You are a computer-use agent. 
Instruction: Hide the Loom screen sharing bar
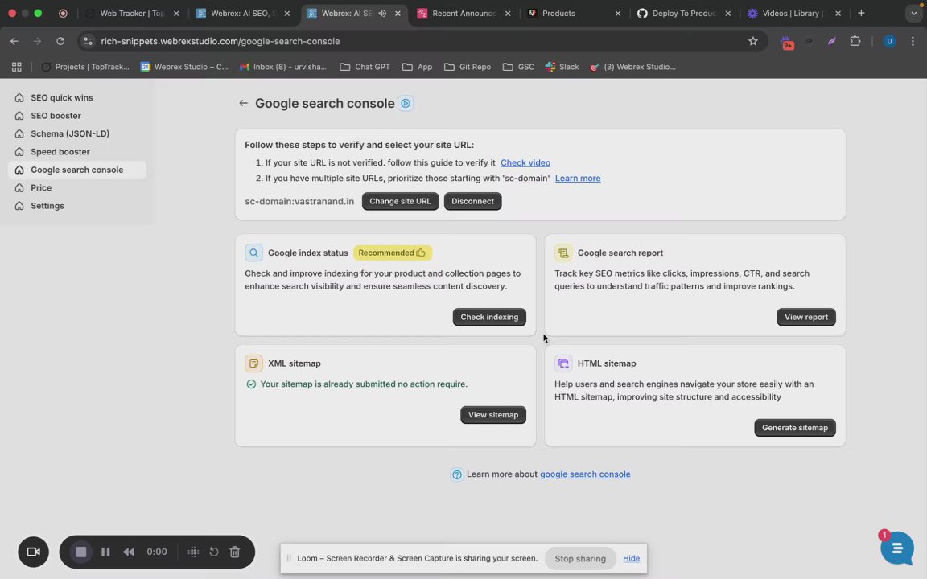tap(631, 558)
